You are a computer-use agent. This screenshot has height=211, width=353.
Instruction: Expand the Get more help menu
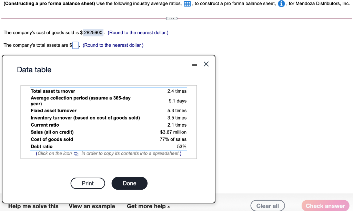point(146,207)
